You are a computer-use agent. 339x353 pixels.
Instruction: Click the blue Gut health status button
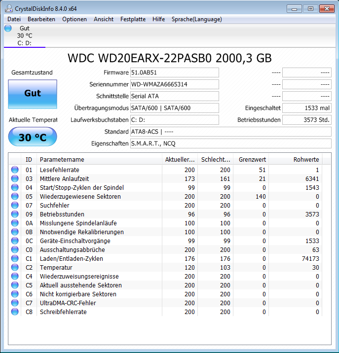33,94
